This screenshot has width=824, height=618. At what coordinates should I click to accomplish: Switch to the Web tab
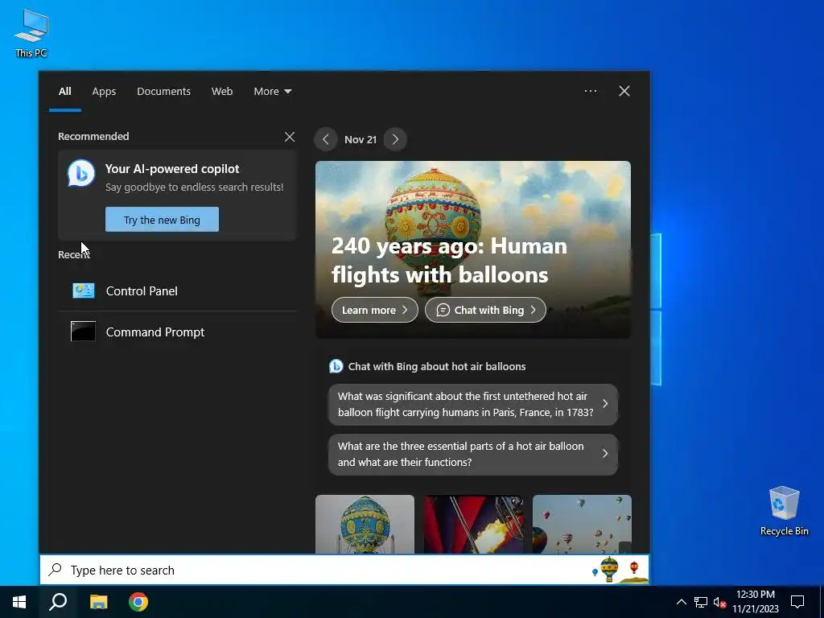(222, 91)
